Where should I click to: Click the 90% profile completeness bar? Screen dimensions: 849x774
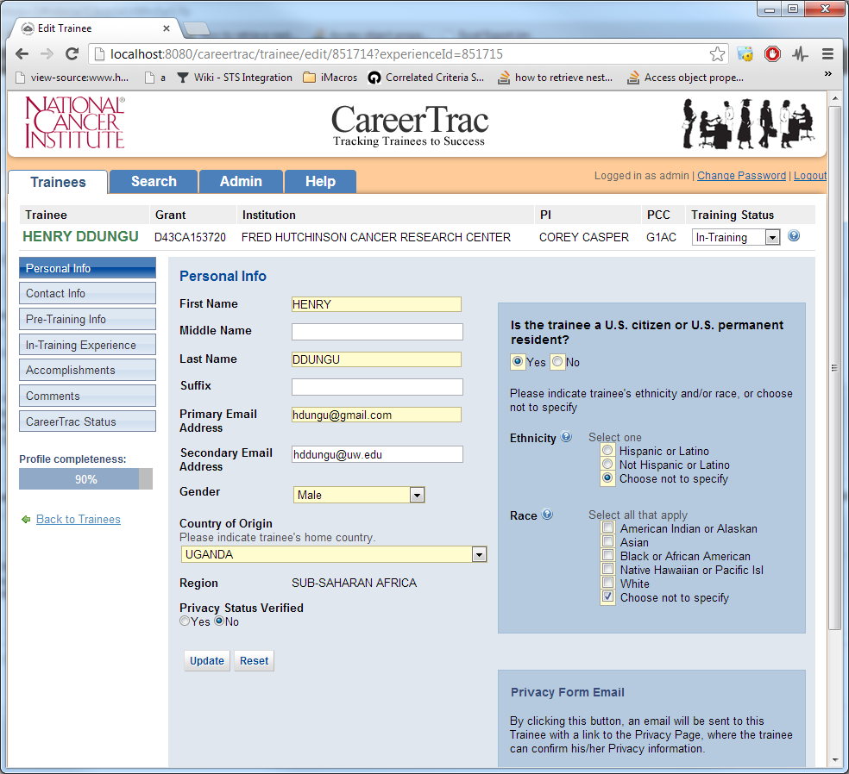(85, 479)
